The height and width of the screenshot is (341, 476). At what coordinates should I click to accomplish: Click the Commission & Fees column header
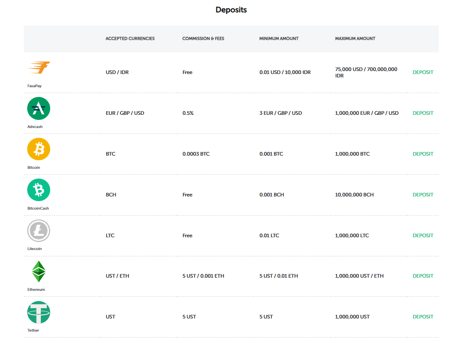point(203,39)
